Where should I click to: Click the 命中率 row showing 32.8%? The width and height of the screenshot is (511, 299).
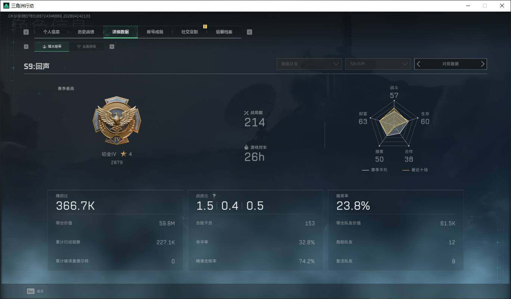coord(255,242)
